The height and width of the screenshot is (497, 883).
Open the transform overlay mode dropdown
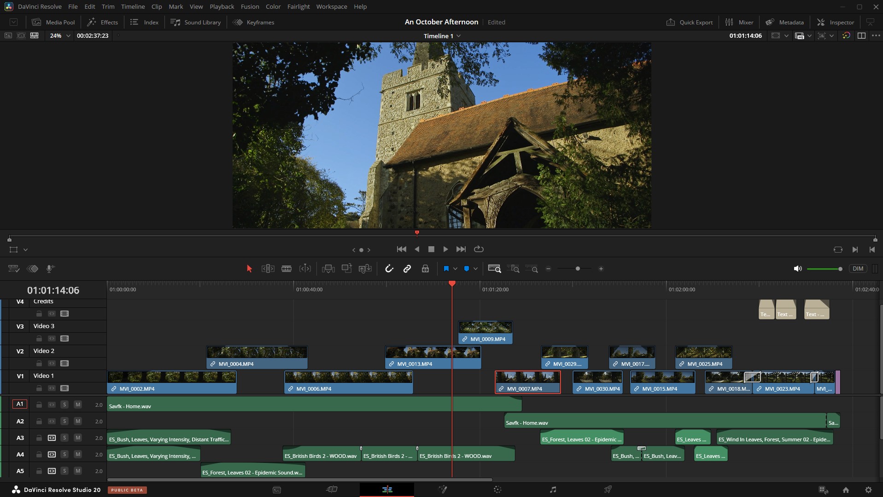[25, 249]
